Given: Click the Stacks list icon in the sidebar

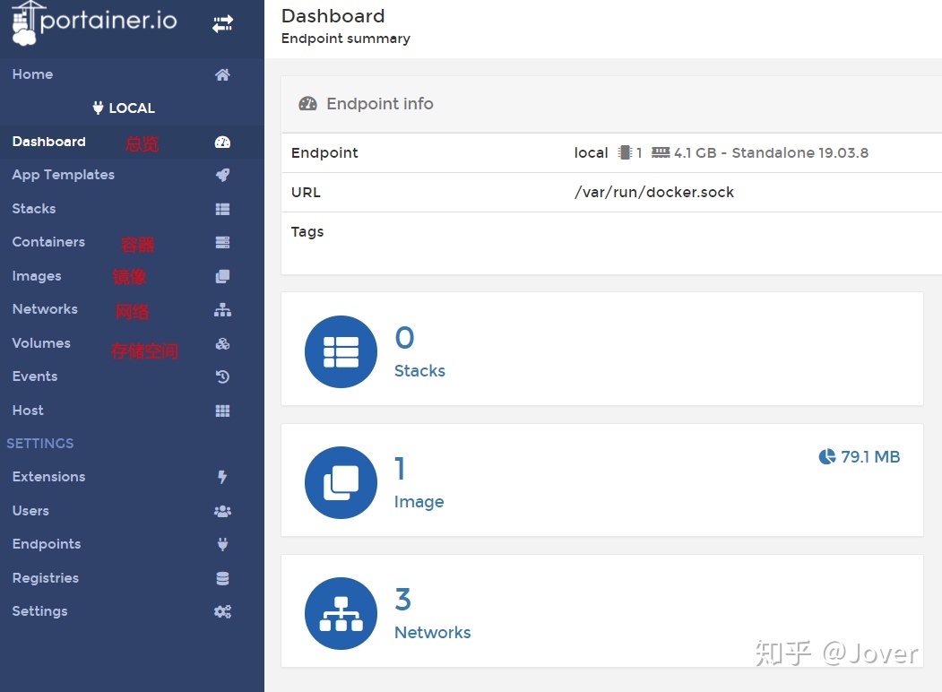Looking at the screenshot, I should [222, 209].
